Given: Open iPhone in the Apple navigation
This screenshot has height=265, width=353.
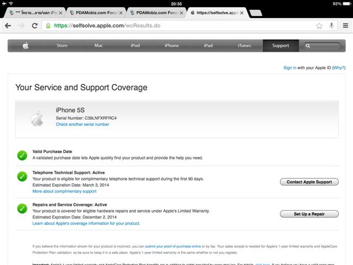Looking at the screenshot, I should click(172, 46).
